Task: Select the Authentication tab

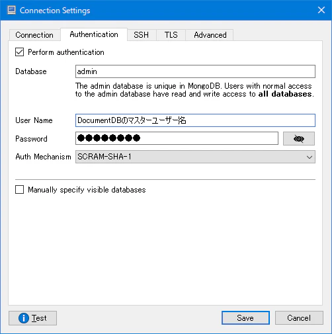Action: (94, 34)
